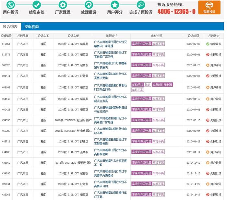This screenshot has height=200, width=227.
Task: Open complaint 日间行车灯不亮要求免费维修
Action: pyautogui.click(x=111, y=173)
